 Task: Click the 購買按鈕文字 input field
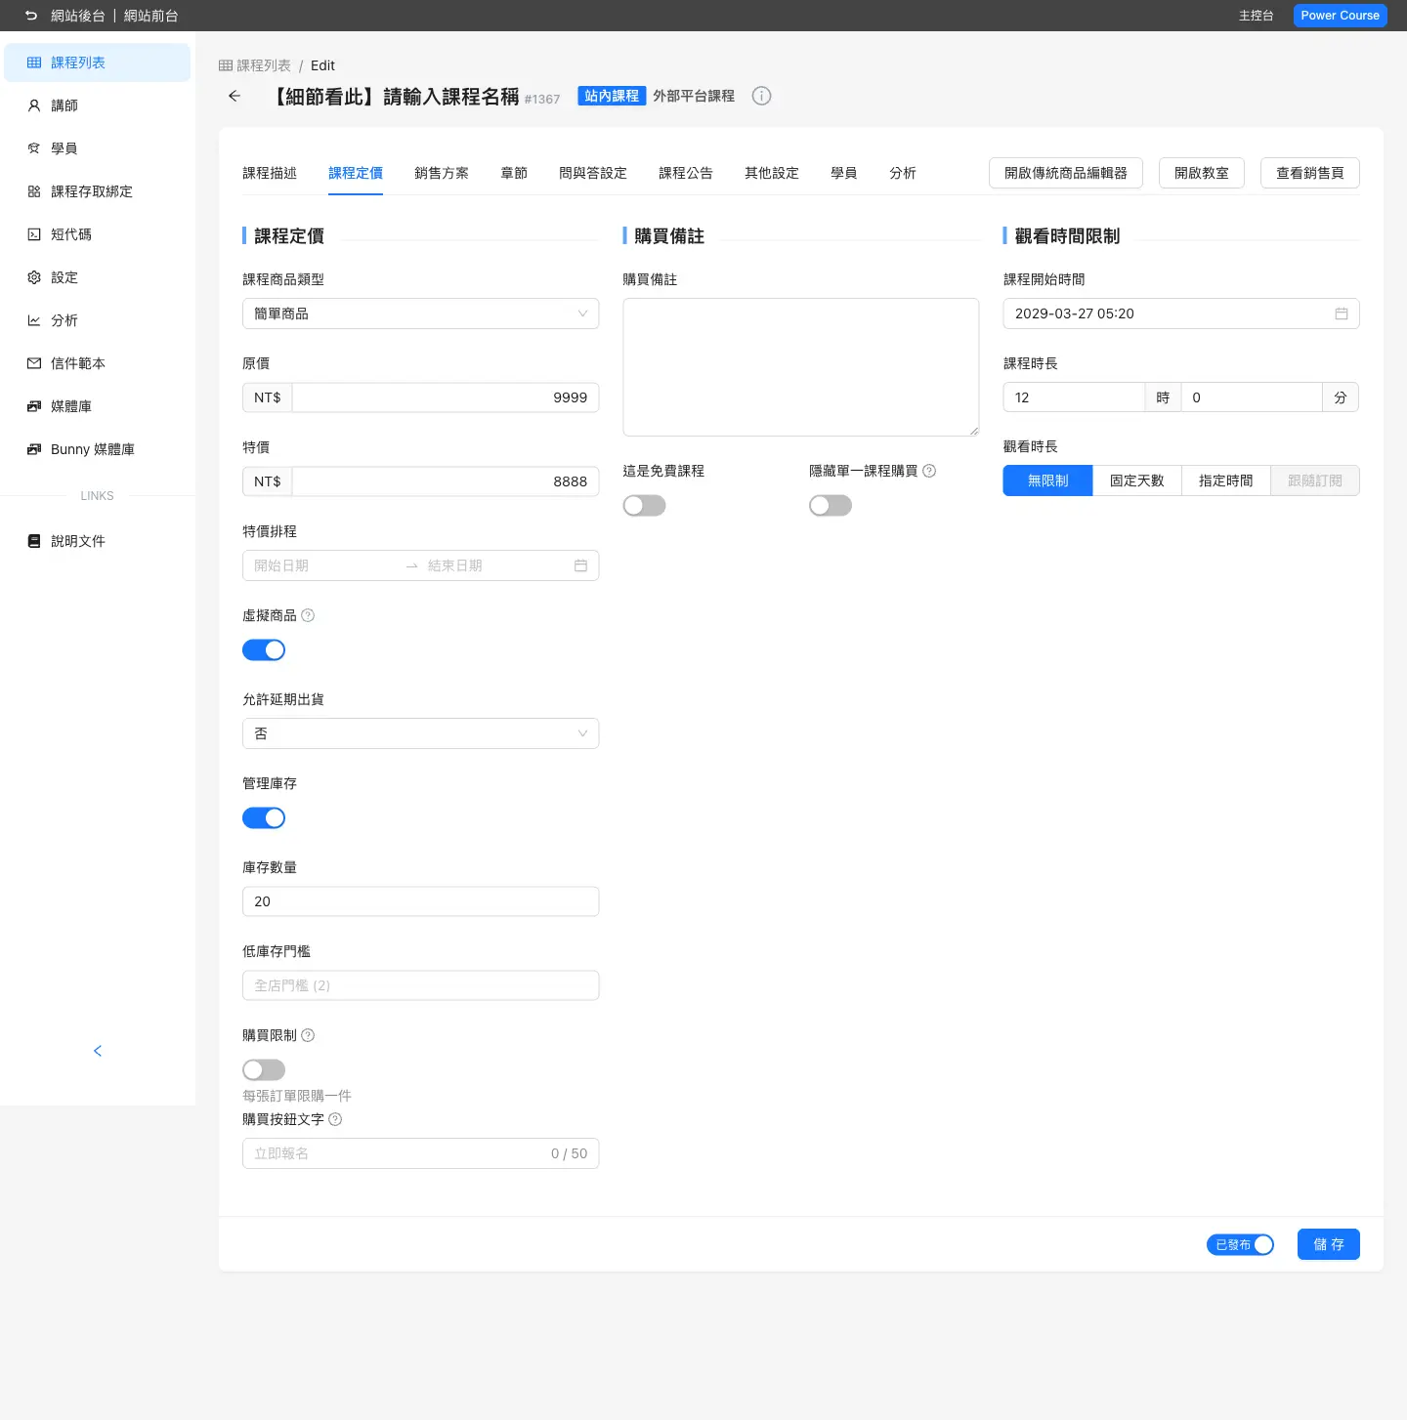[421, 1153]
